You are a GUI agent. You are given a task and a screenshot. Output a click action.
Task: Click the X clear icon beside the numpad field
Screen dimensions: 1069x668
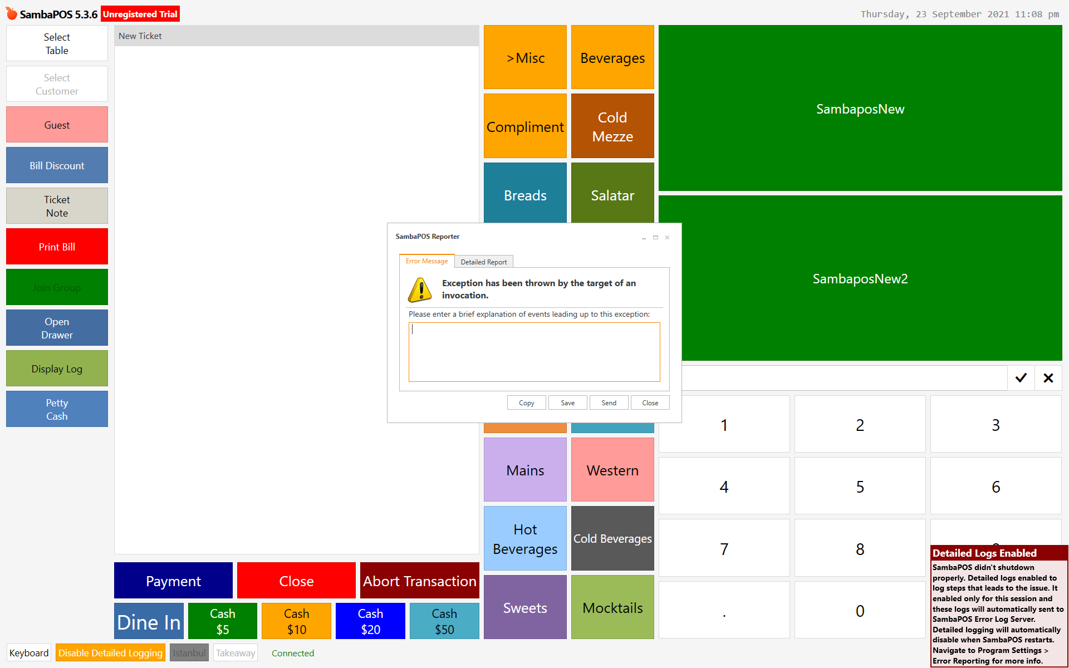[x=1048, y=378]
